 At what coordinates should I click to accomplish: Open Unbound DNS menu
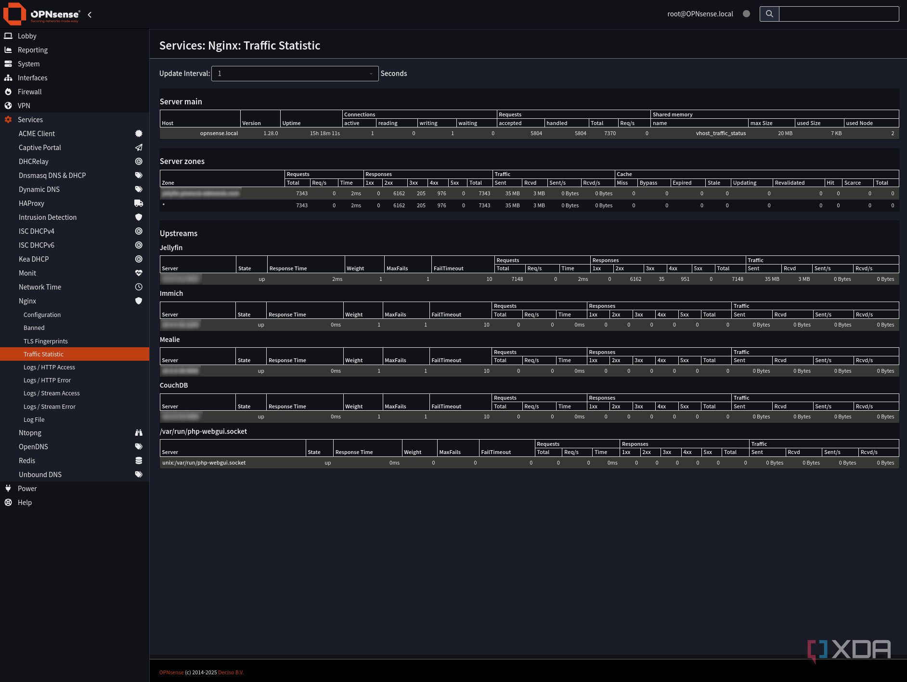pos(75,474)
